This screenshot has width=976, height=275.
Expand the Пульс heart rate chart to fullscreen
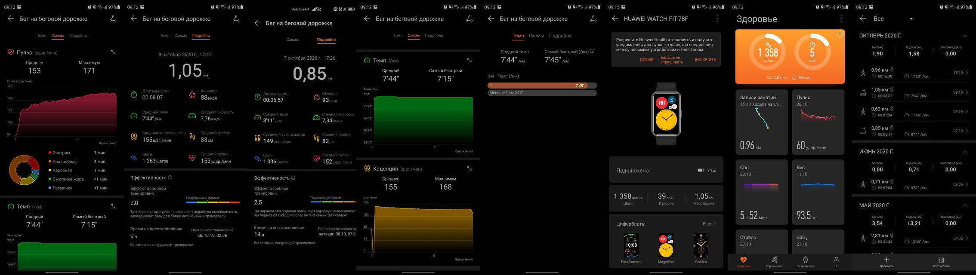[x=113, y=52]
